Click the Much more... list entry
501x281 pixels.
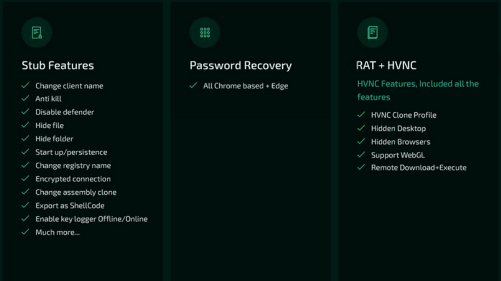[57, 232]
